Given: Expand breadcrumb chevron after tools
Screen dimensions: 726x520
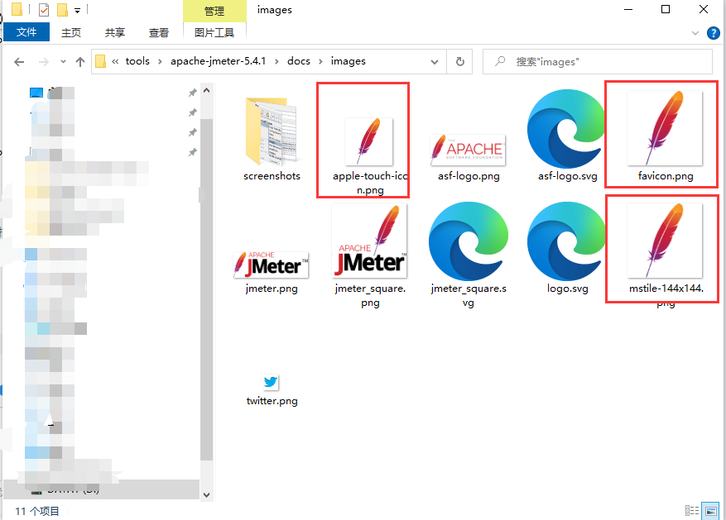Looking at the screenshot, I should click(x=160, y=61).
